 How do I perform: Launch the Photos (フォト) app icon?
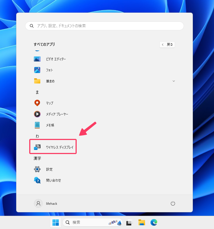coord(37,70)
